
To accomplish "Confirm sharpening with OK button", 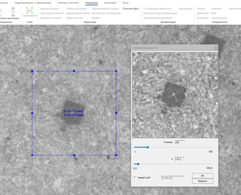I will point(202,176).
